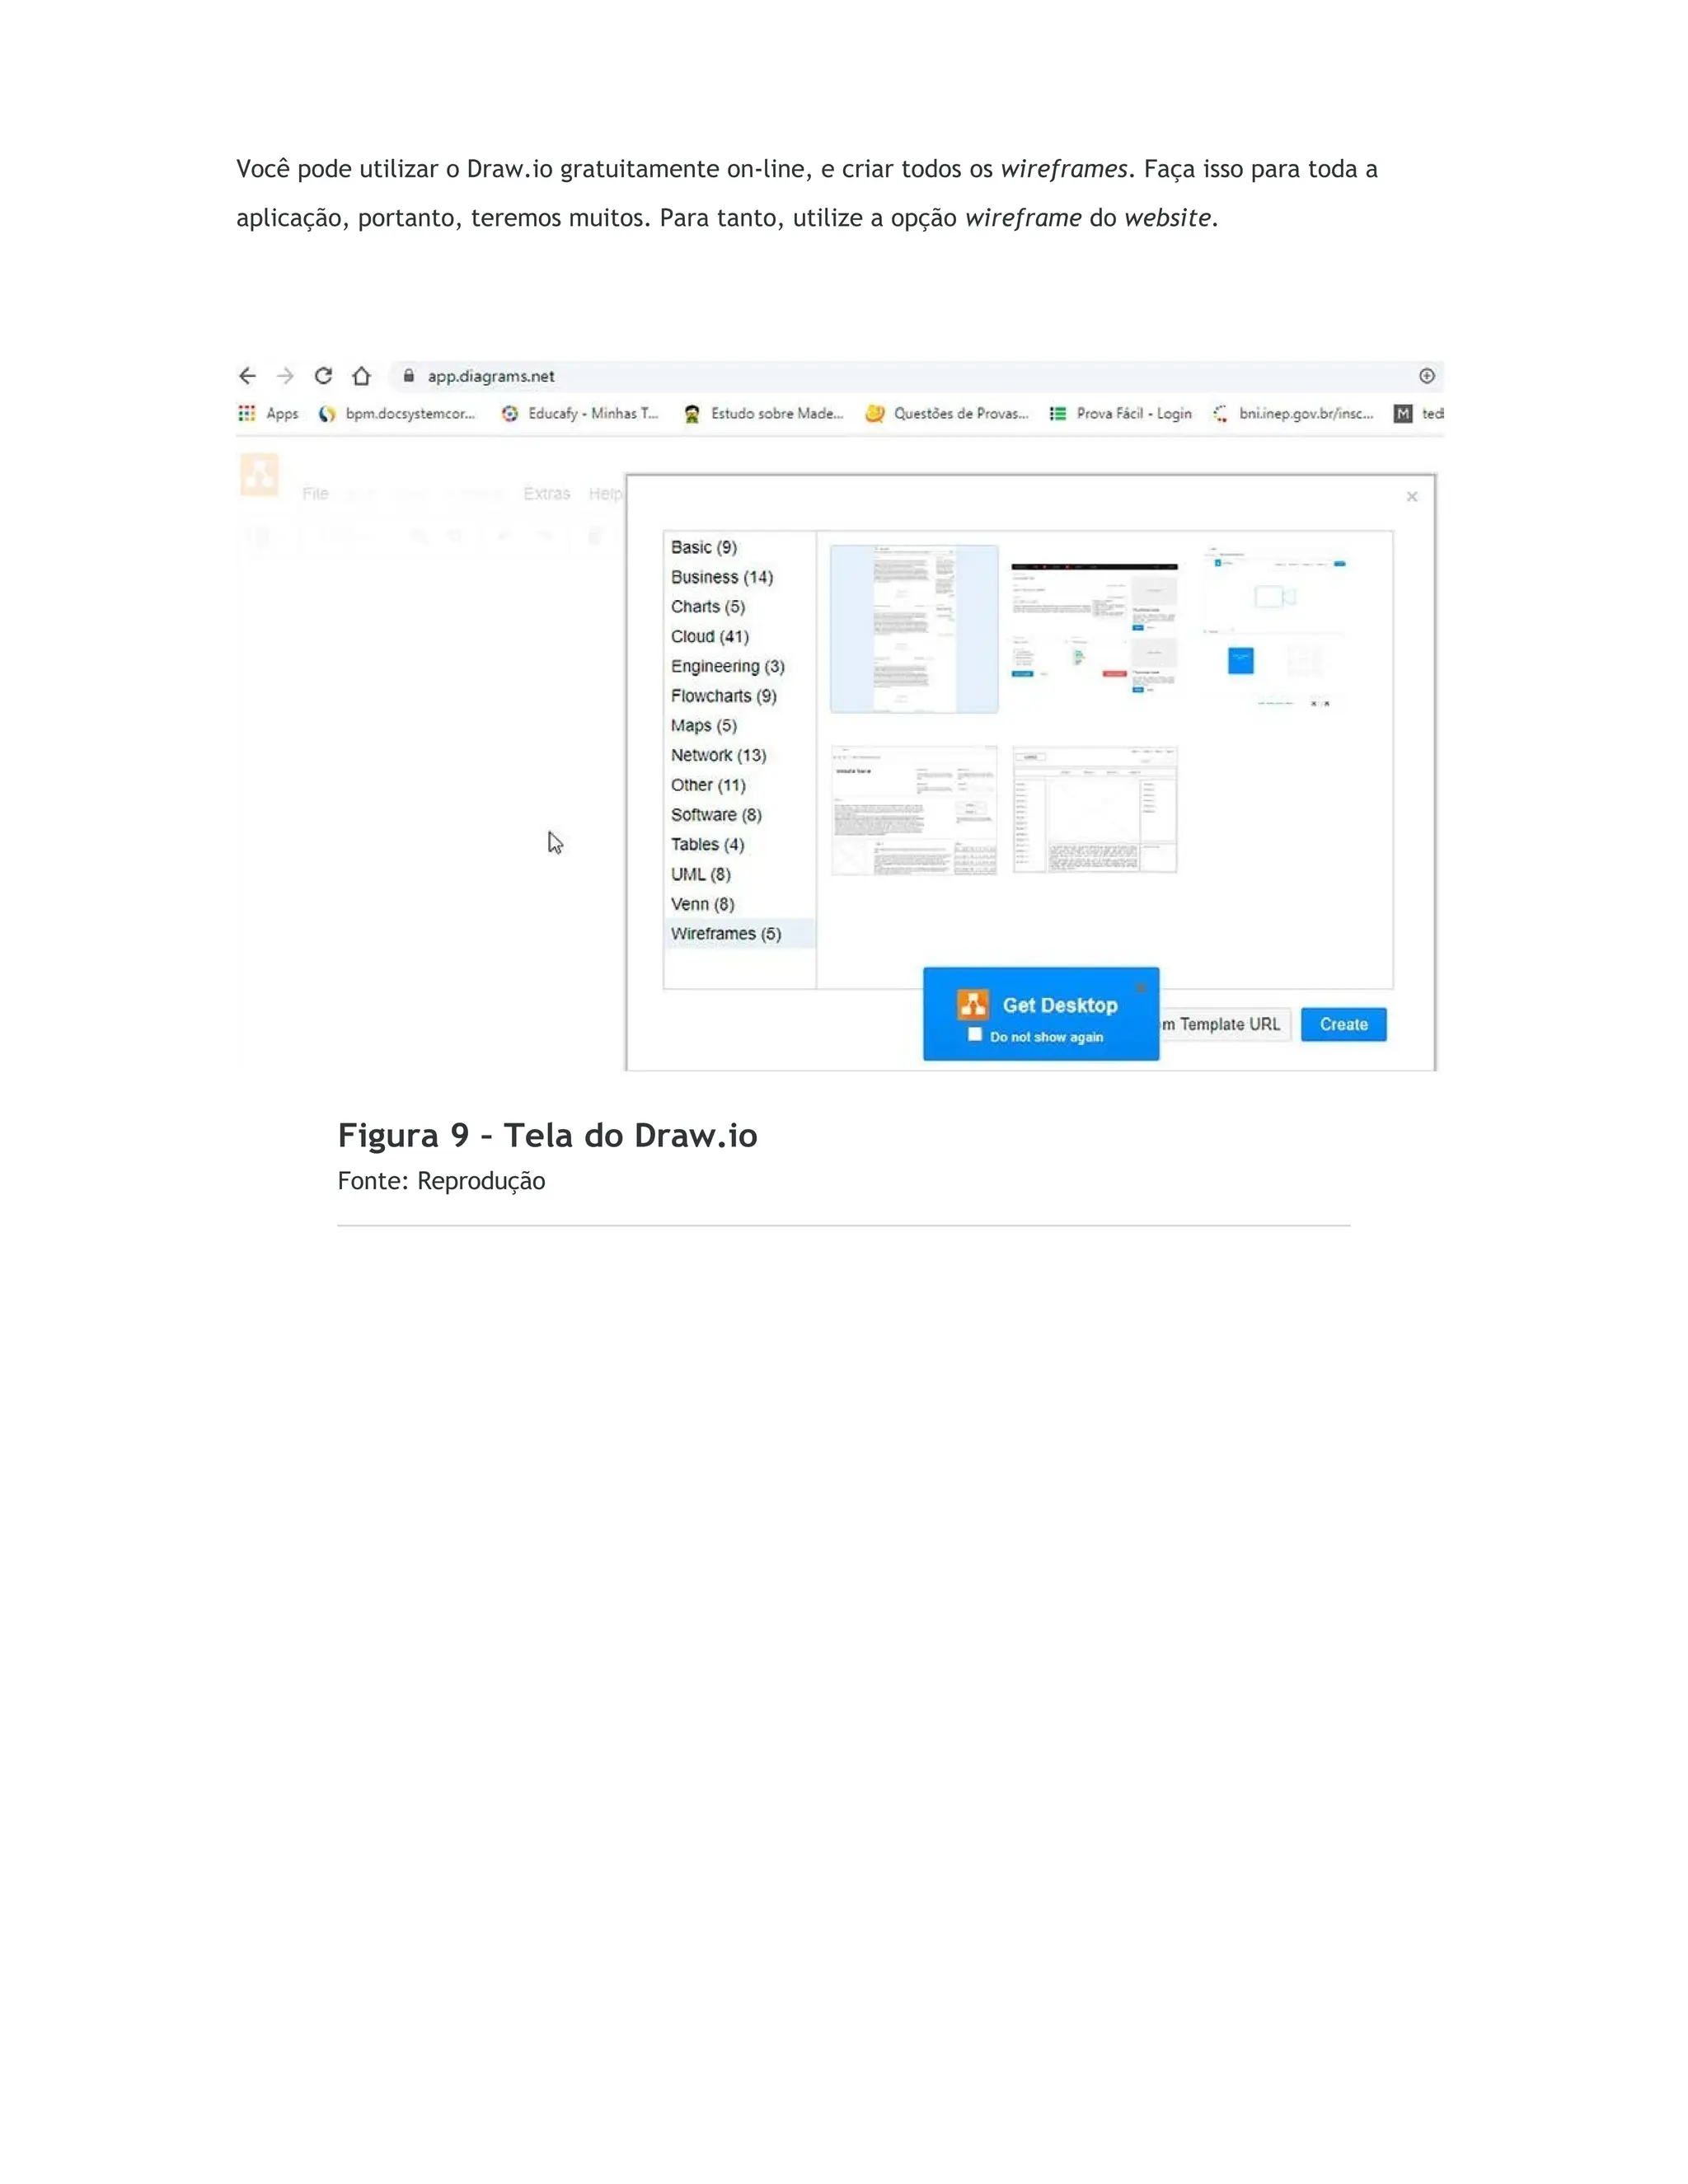This screenshot has width=1688, height=2184.
Task: Select the Wireframes (5) category
Action: [739, 933]
